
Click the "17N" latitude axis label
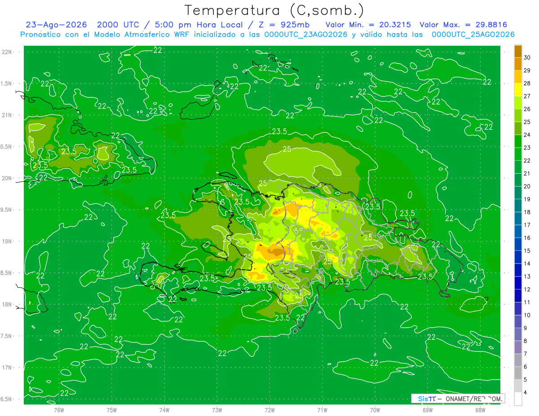pyautogui.click(x=7, y=368)
